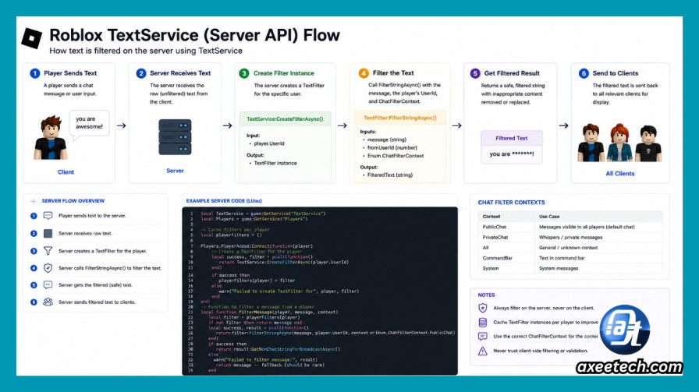Select the "TextFilter instance" output bullet
Image resolution: width=699 pixels, height=392 pixels.
(x=275, y=163)
